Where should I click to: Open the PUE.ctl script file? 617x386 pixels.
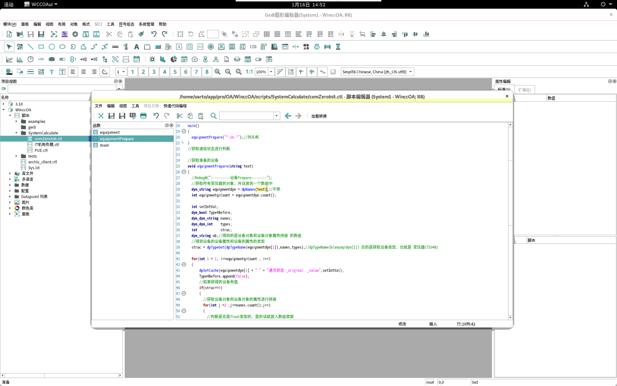[41, 150]
